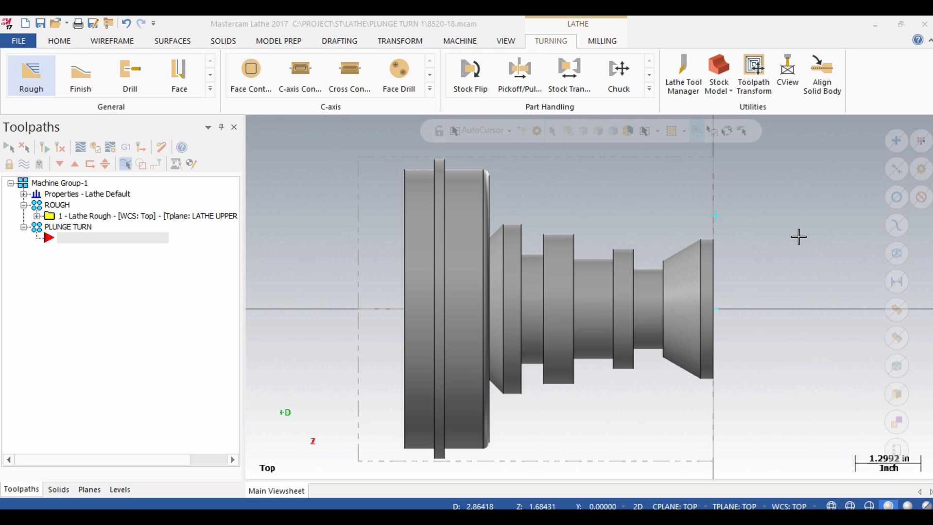Switch to the Turning ribbon tab

click(551, 40)
